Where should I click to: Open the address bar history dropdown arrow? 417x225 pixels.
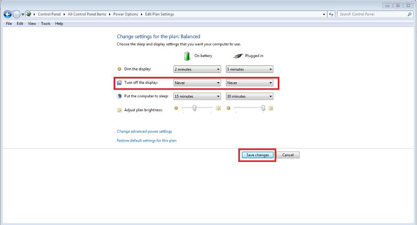(324, 14)
